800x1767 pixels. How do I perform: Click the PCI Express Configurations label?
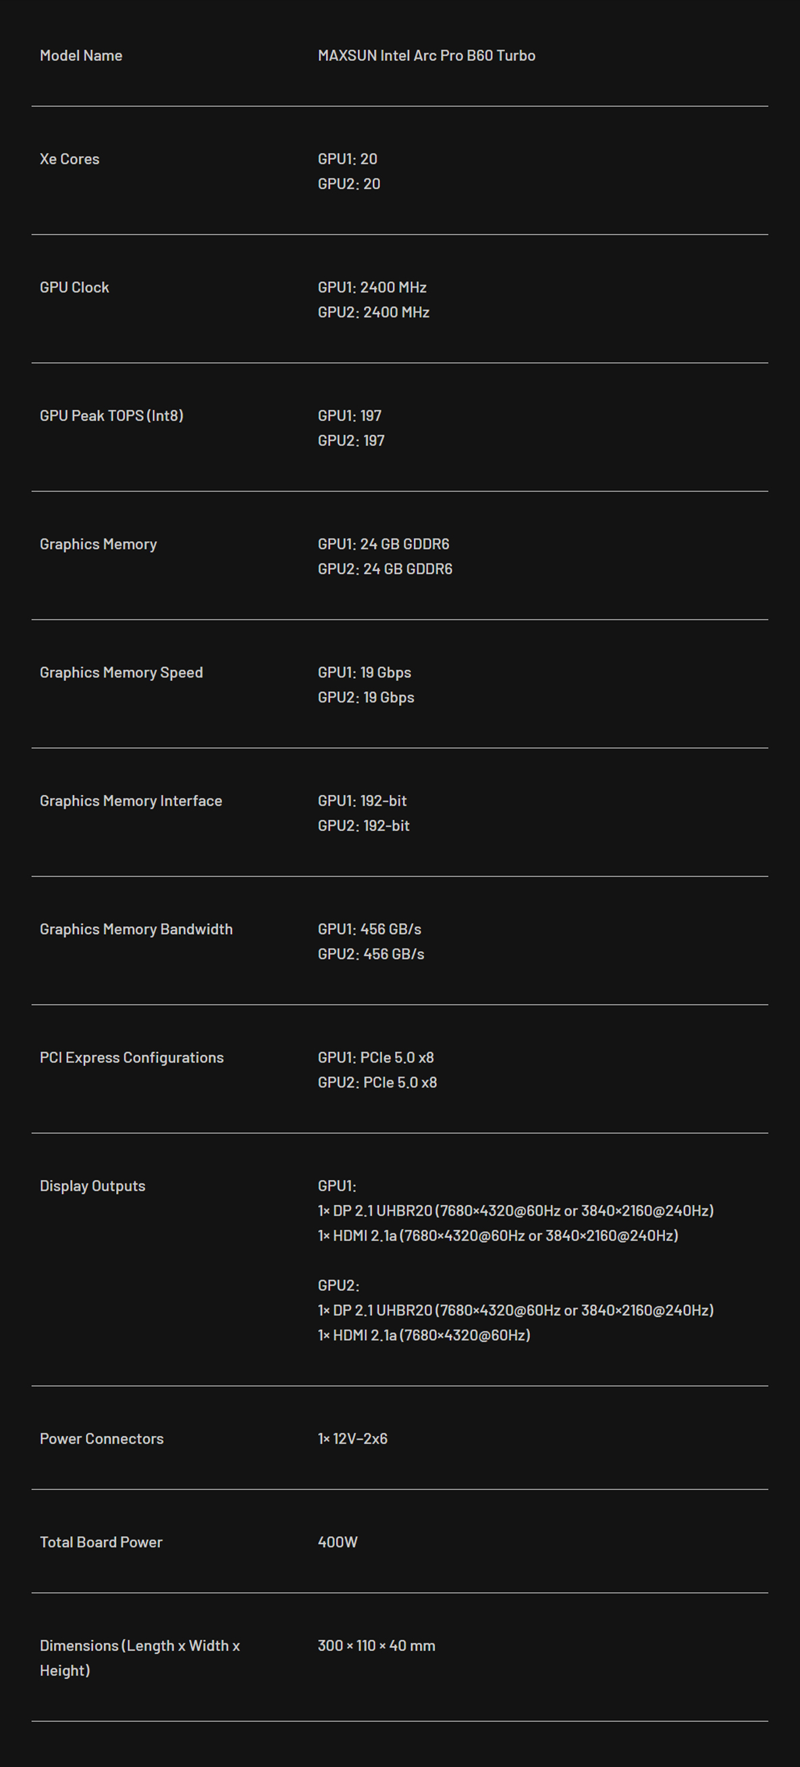point(132,1058)
